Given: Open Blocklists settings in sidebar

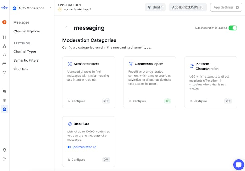Looking at the screenshot, I should click(x=21, y=69).
